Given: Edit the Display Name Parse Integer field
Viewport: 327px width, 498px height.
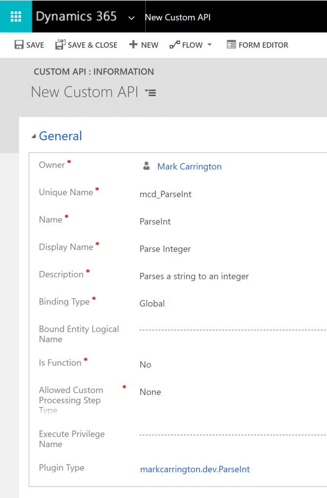Looking at the screenshot, I should point(165,249).
